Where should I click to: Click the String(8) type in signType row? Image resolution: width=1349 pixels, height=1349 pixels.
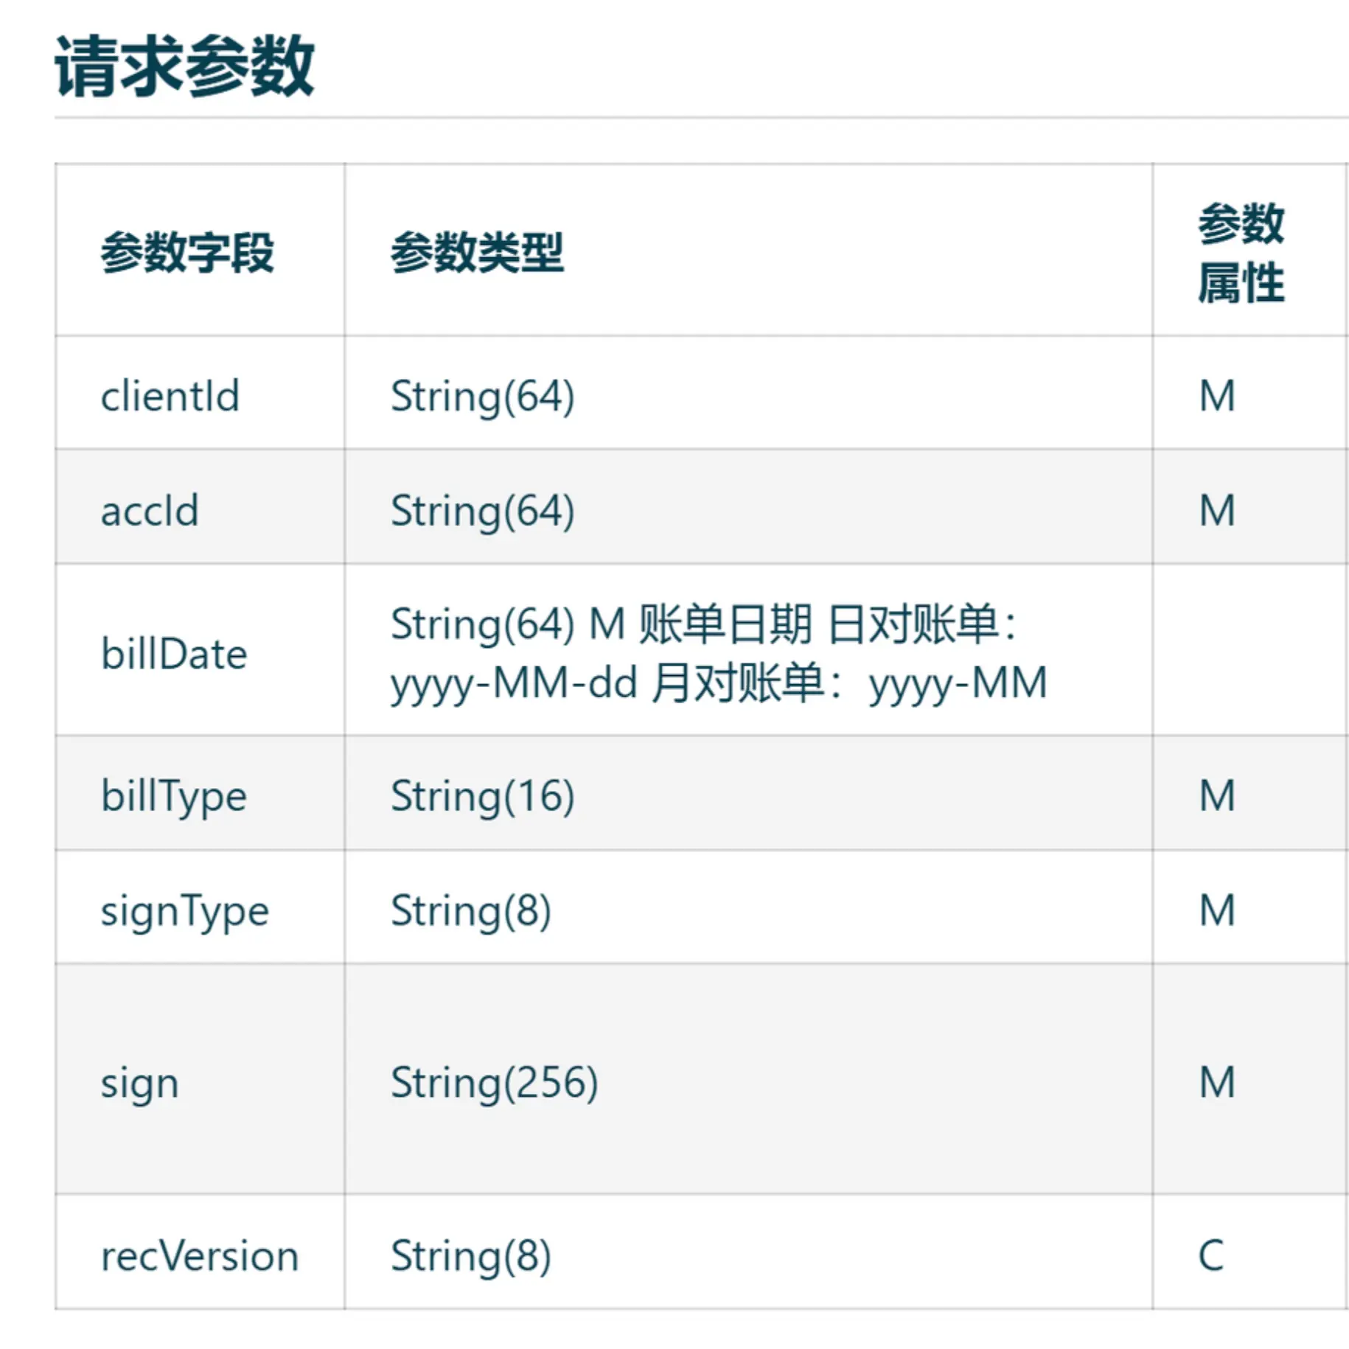tap(470, 911)
